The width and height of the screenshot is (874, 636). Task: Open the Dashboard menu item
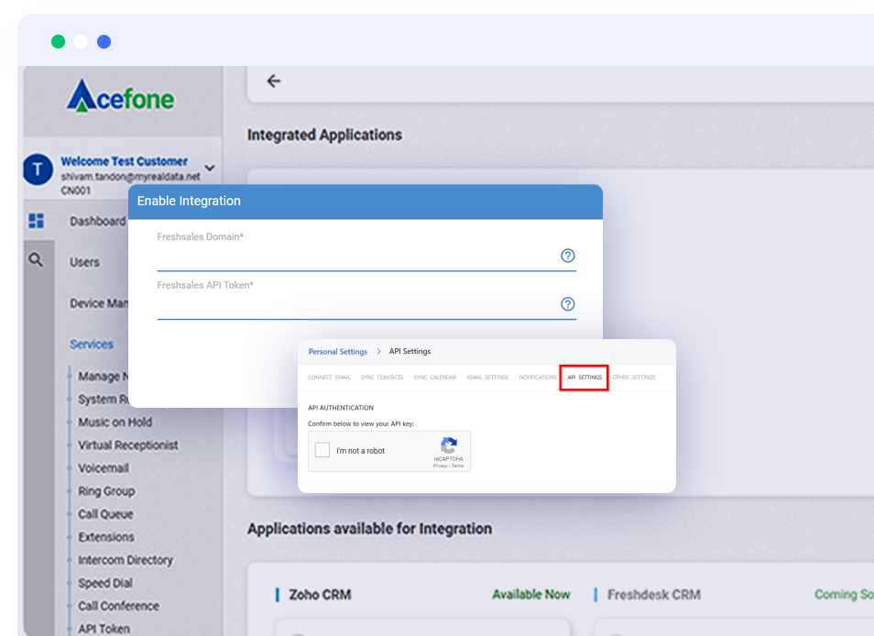click(97, 221)
